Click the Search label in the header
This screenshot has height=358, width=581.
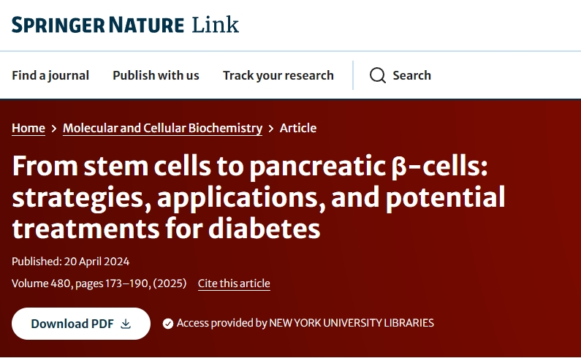(x=411, y=75)
